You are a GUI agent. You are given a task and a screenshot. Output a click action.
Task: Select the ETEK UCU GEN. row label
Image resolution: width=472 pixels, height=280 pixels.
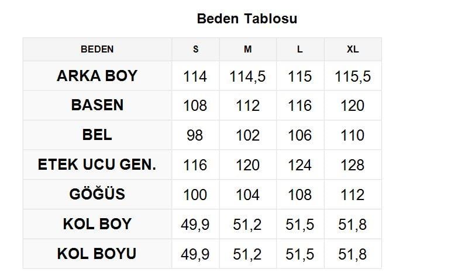tap(97, 164)
